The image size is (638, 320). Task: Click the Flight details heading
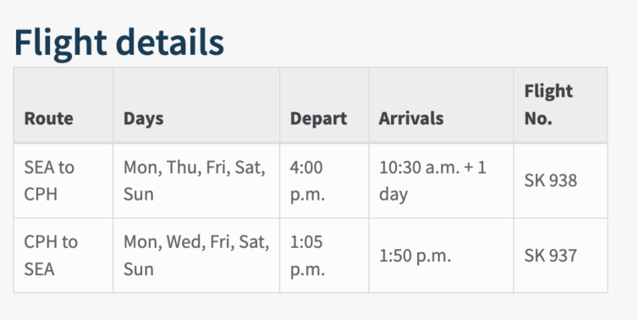118,42
